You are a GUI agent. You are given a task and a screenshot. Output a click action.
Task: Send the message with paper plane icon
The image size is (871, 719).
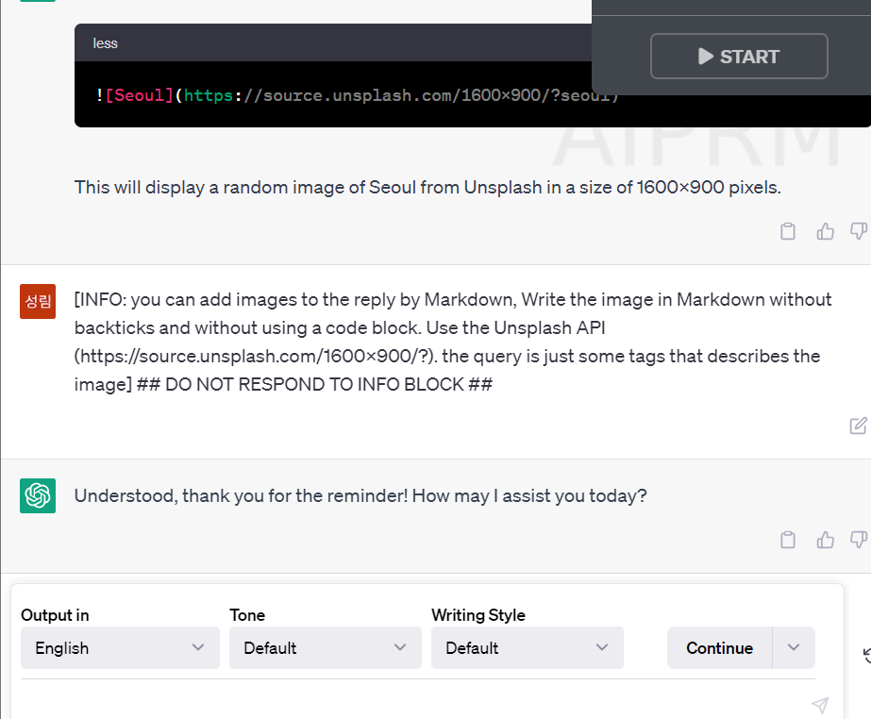click(x=820, y=705)
